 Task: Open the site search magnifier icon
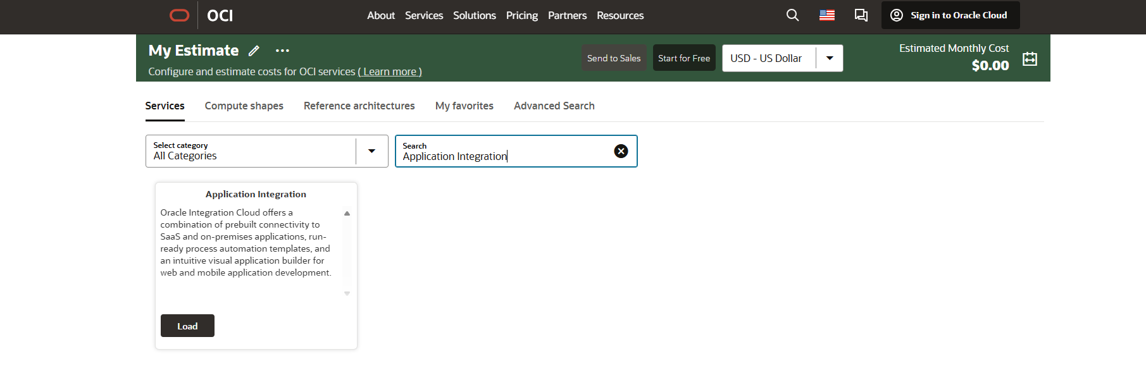(x=792, y=15)
